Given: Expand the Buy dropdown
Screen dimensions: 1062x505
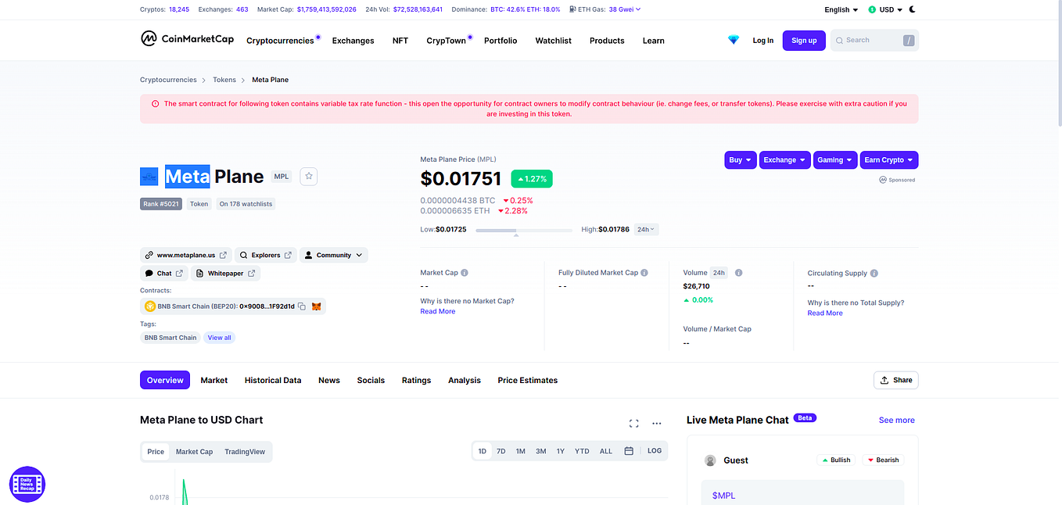Looking at the screenshot, I should [741, 160].
